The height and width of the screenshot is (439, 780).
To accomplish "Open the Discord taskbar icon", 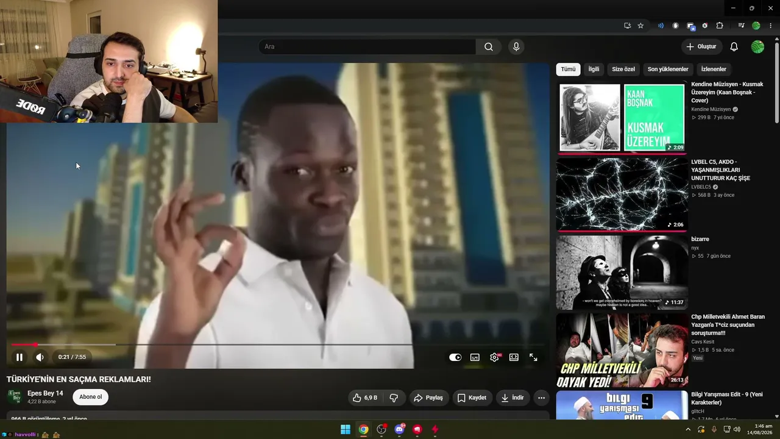I will (399, 429).
